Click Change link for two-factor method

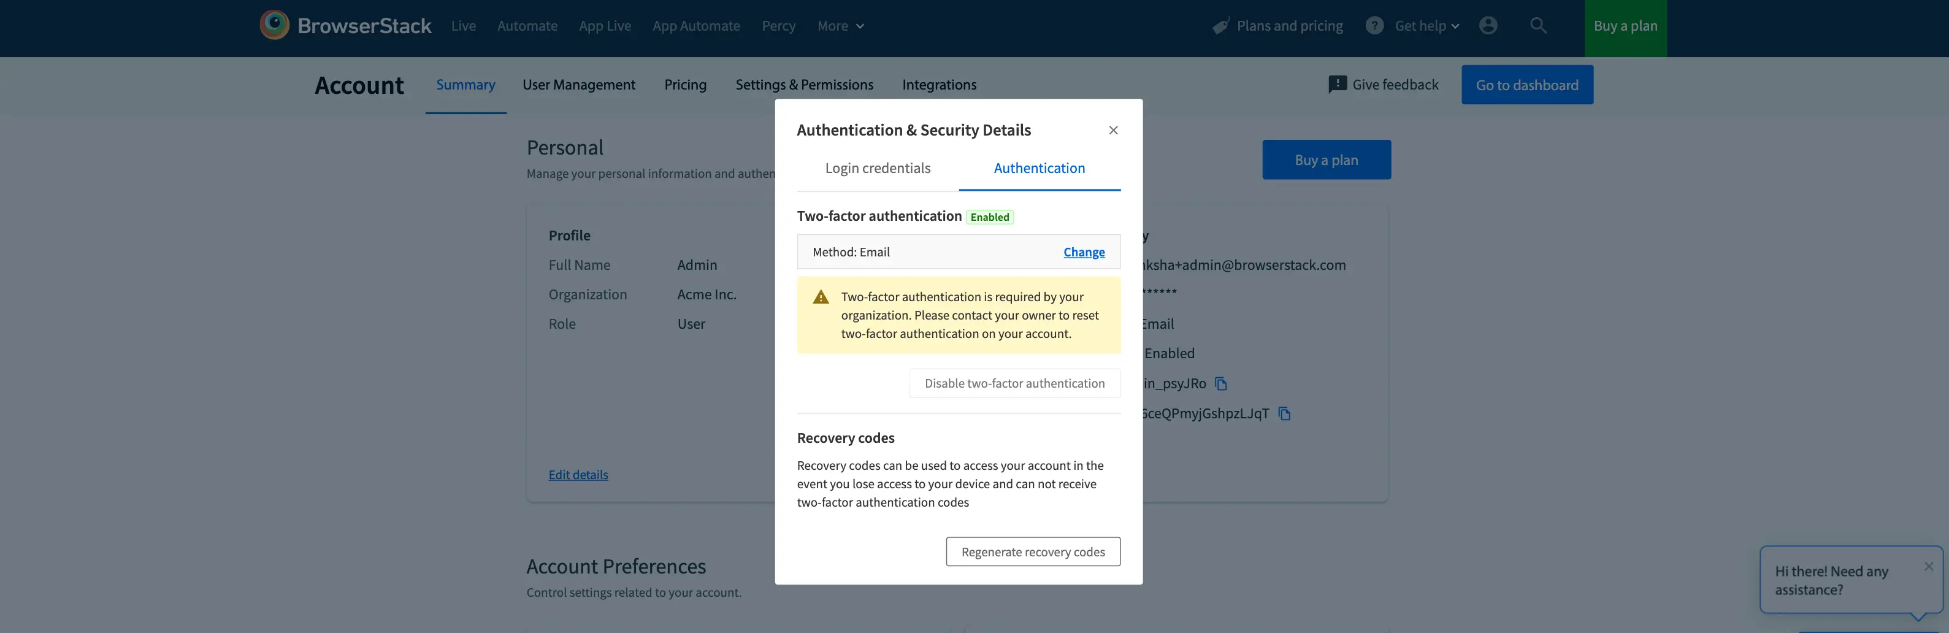point(1084,253)
